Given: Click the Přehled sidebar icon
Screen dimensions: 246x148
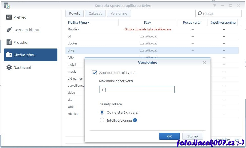Looking at the screenshot, I should (9, 17).
